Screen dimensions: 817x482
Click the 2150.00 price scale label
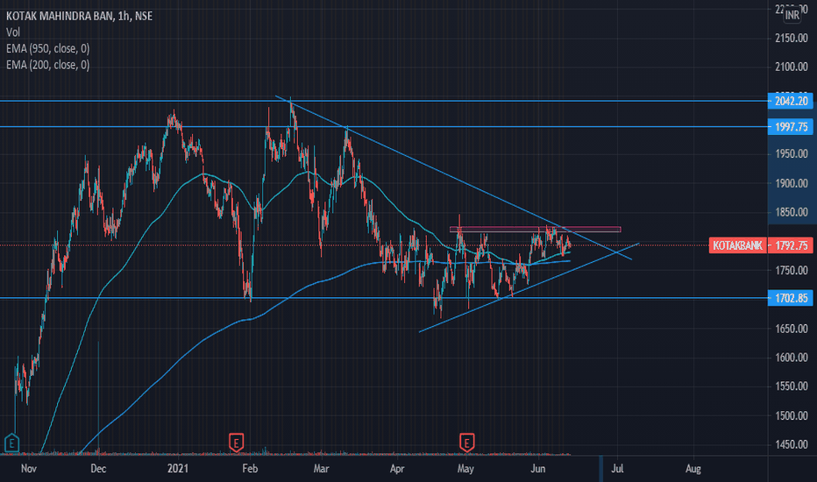[x=792, y=38]
